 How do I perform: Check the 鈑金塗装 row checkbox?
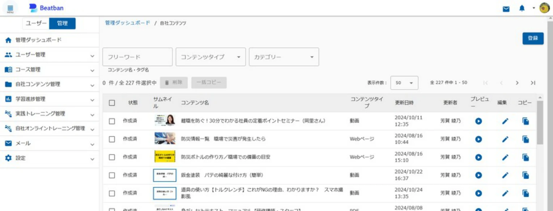point(112,175)
